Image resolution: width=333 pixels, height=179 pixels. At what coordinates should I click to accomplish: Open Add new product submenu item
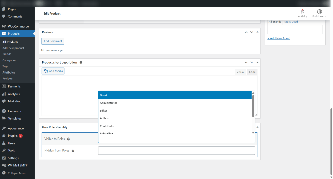tap(13, 48)
